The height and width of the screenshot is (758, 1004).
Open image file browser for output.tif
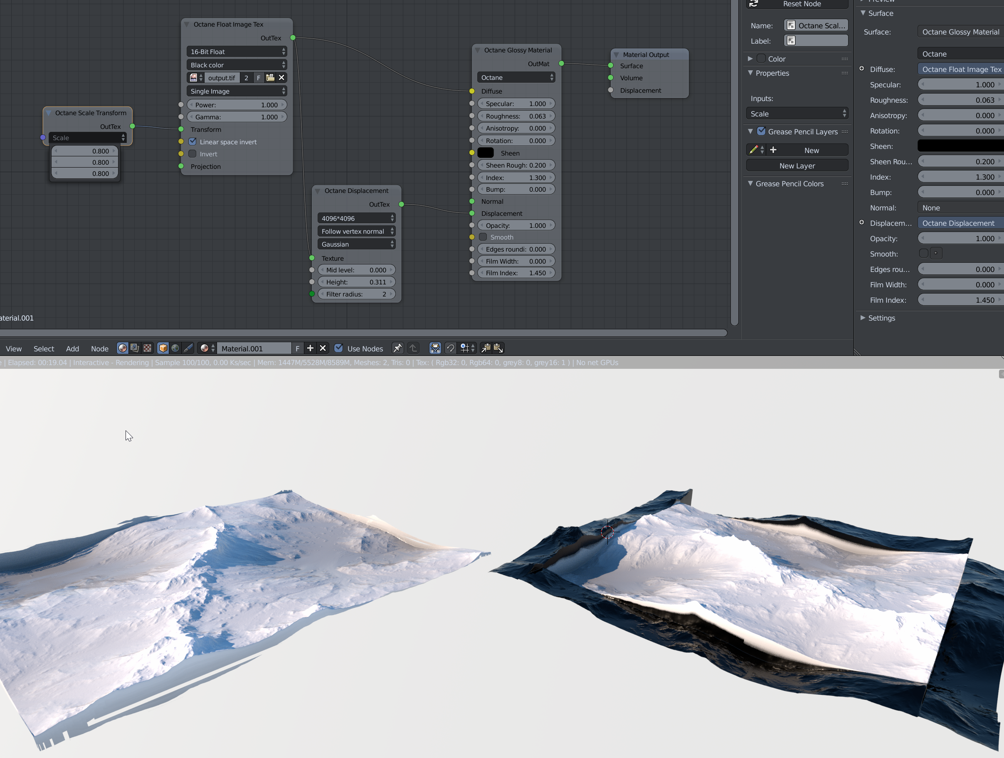270,78
